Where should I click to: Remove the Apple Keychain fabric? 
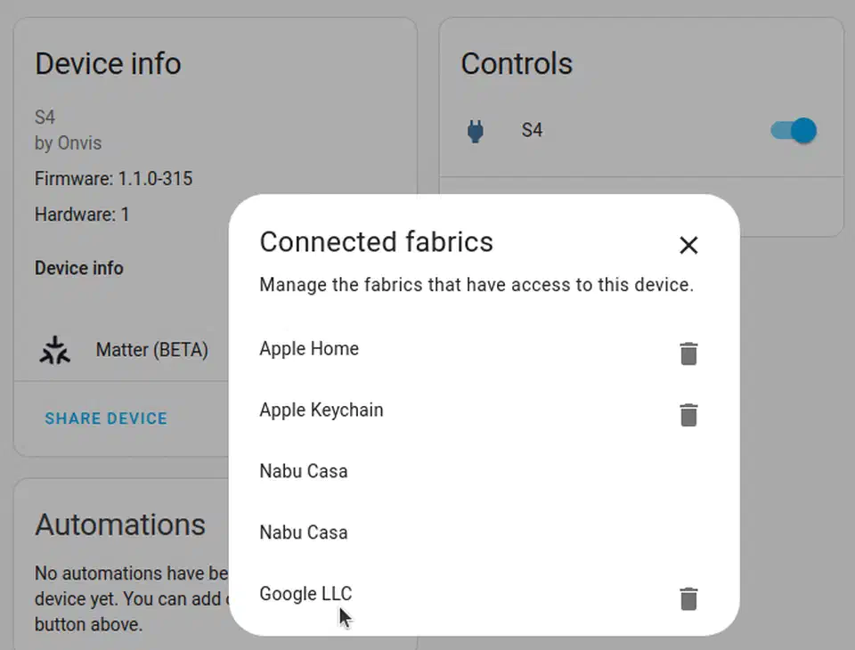coord(688,415)
